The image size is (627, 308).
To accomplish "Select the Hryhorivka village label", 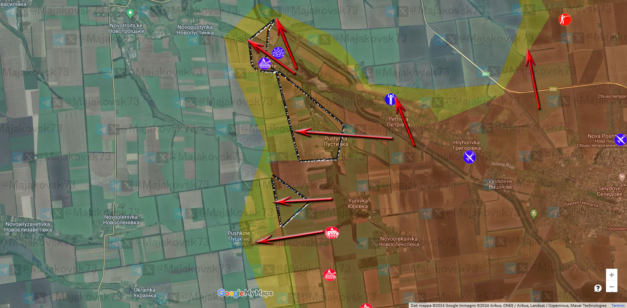I will coord(466,145).
